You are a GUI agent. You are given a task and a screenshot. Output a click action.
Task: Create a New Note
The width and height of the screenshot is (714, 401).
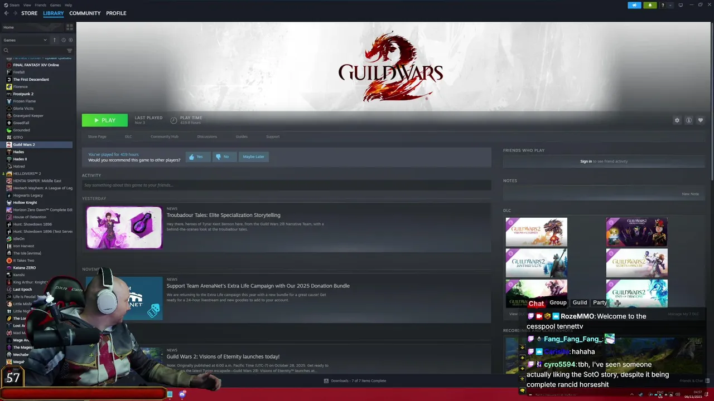pos(690,194)
